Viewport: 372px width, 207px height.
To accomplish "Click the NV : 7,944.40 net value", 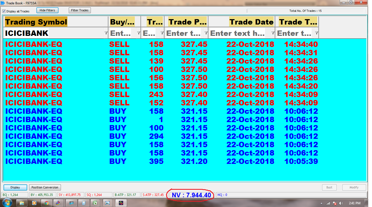I will coord(191,195).
